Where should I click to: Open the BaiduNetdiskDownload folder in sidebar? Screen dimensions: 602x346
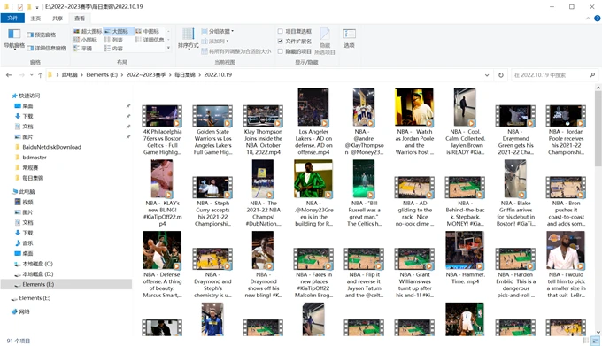(51, 147)
